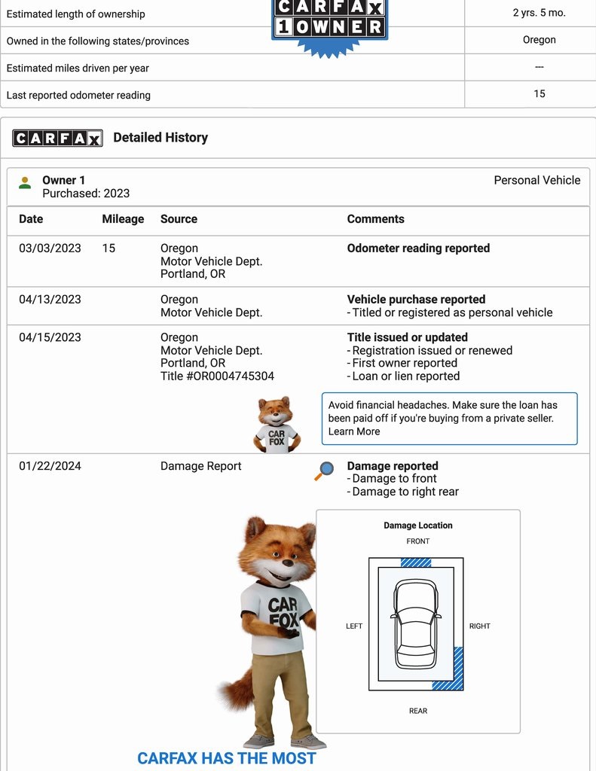Click the magnifying glass beside Damage reported
Image resolution: width=596 pixels, height=771 pixels.
click(x=324, y=471)
